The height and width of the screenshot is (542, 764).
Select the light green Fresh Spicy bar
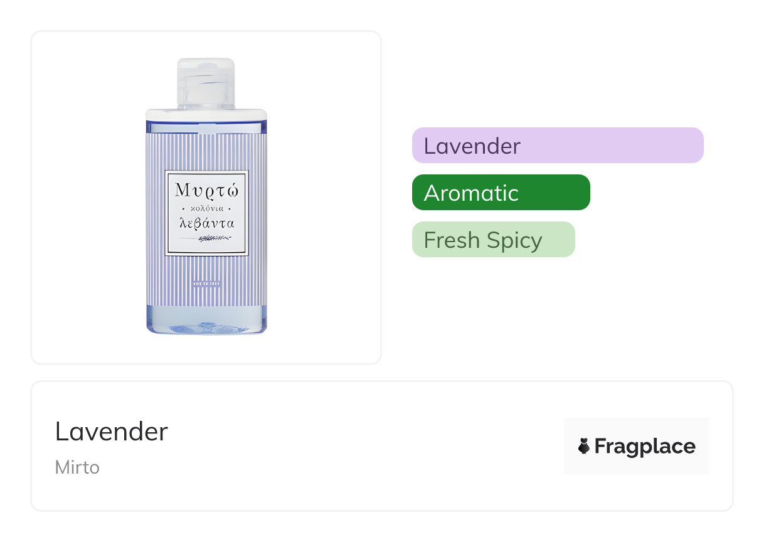click(x=493, y=240)
